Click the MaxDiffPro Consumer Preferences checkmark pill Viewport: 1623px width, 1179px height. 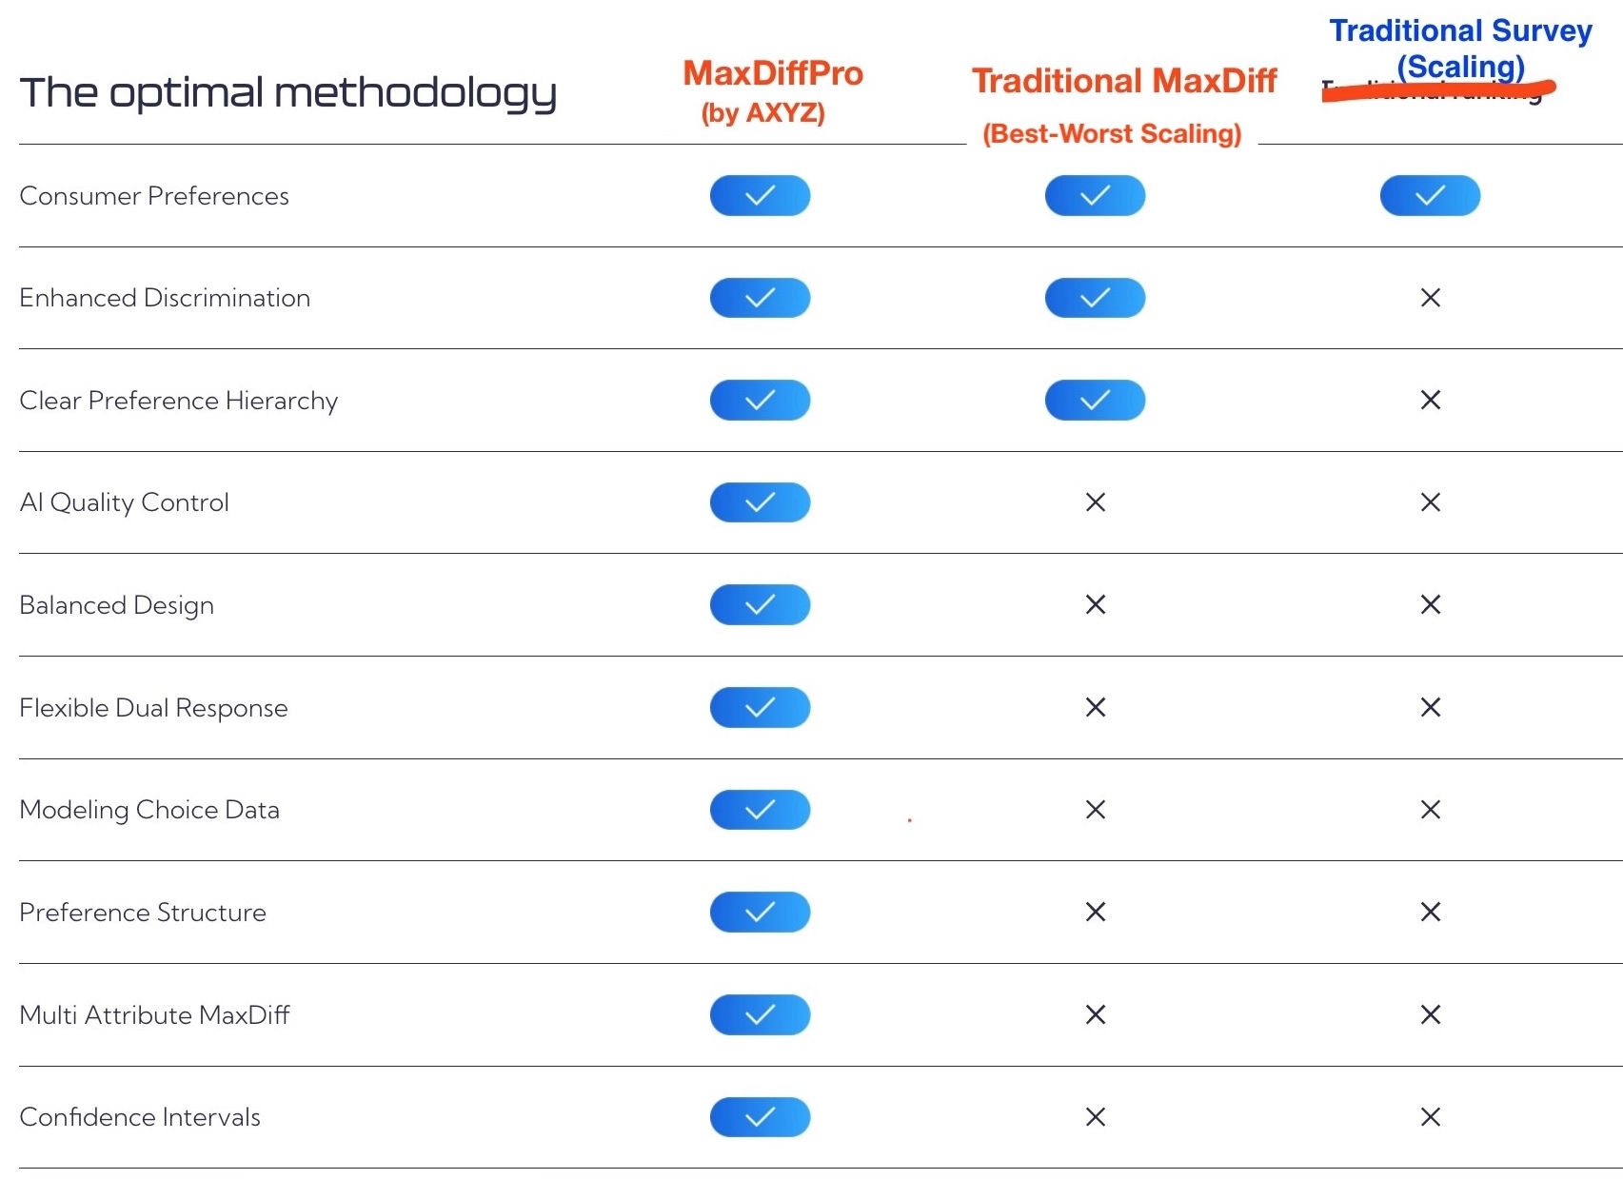pos(760,196)
